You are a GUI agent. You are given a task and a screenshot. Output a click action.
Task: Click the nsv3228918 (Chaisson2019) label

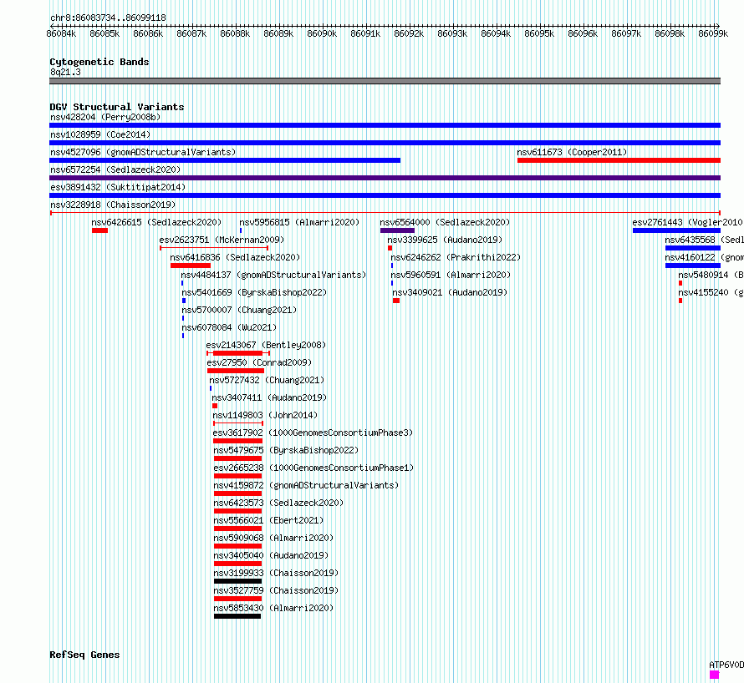(113, 205)
